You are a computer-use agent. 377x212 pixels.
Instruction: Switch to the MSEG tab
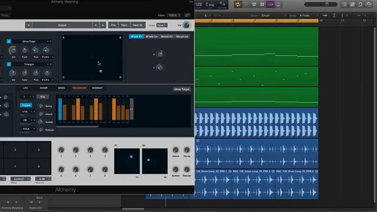[x=61, y=88]
